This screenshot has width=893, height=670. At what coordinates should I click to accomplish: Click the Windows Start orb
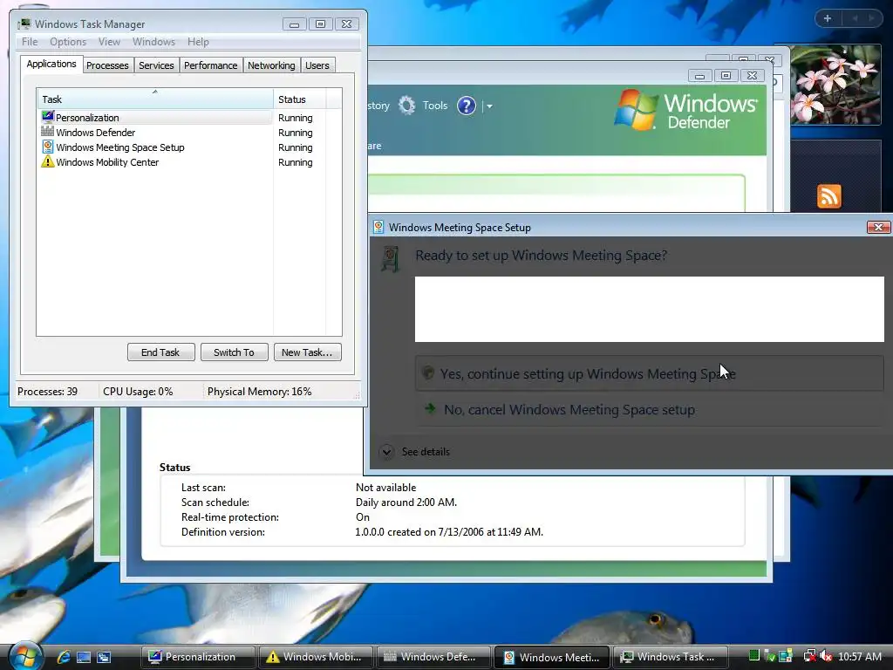point(25,655)
